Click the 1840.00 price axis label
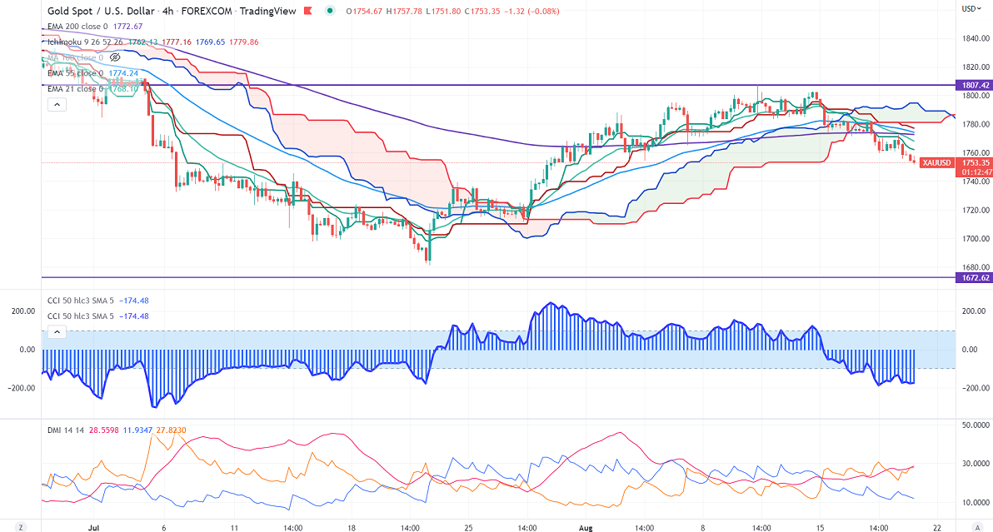This screenshot has width=993, height=532. [x=976, y=38]
